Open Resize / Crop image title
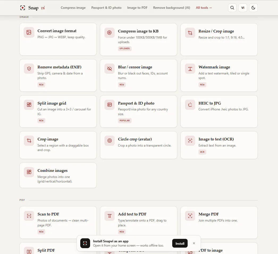 coord(216,31)
